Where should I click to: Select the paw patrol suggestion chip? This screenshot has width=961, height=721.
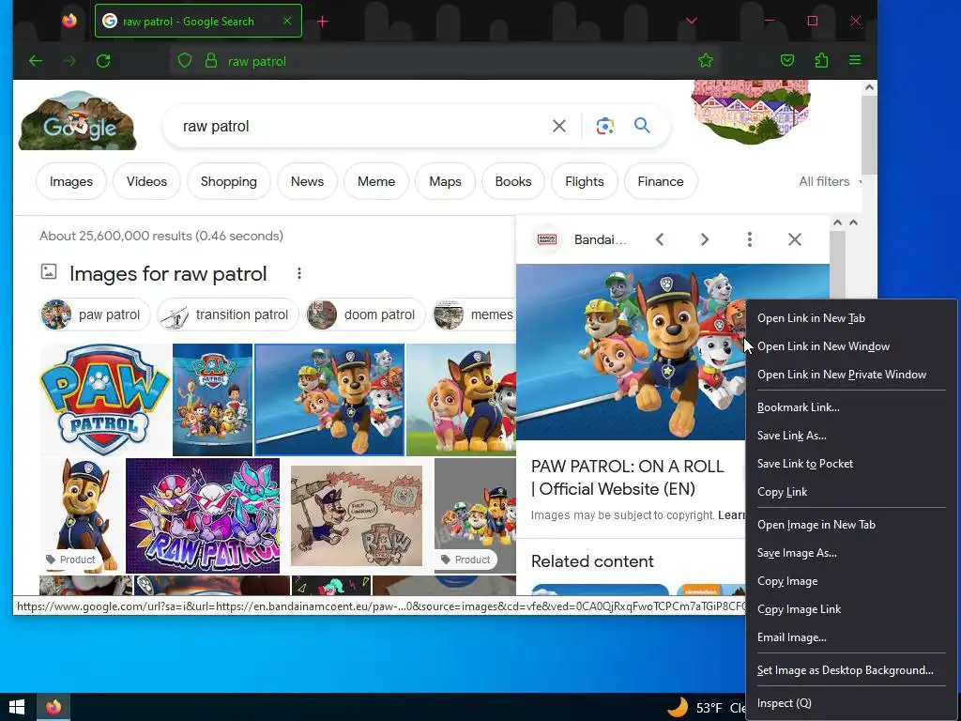[x=95, y=314]
